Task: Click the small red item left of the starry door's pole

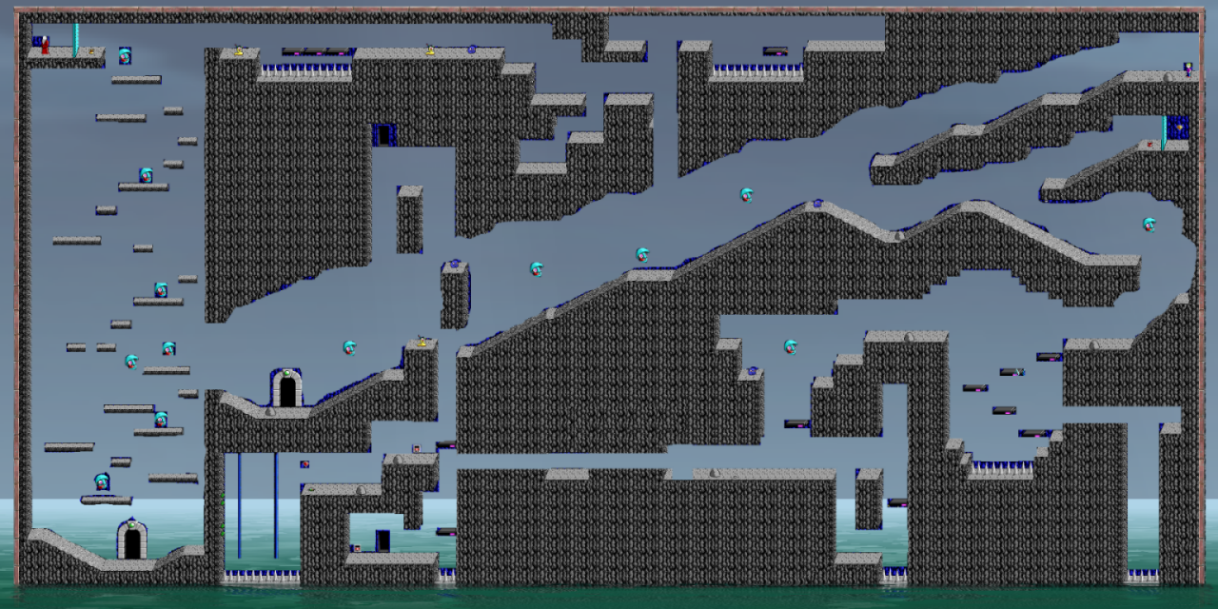Action: 1150,145
